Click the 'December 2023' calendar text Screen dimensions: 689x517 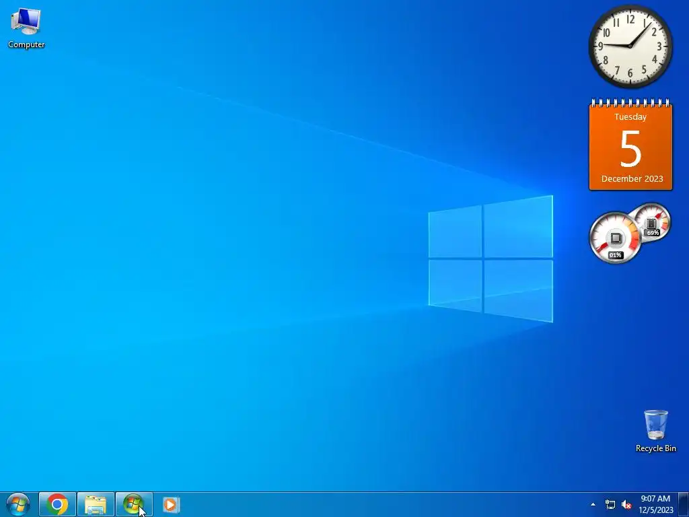pyautogui.click(x=632, y=178)
